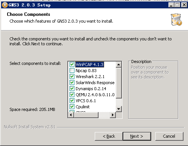Toggle the Cpulimit checkbox

(72, 107)
